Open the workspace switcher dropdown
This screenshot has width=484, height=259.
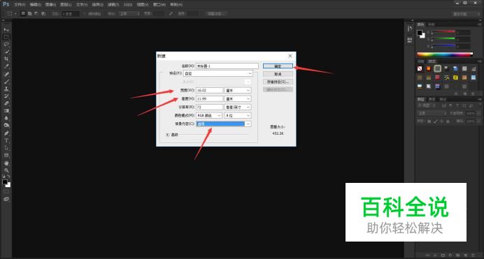466,14
